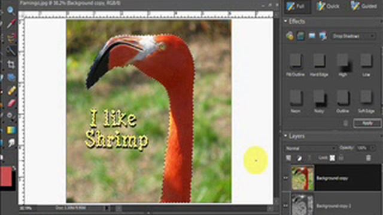Screen dimensions: 383x215
Task: Show Photo Effects in the Effects panel
Action: tap(312, 36)
